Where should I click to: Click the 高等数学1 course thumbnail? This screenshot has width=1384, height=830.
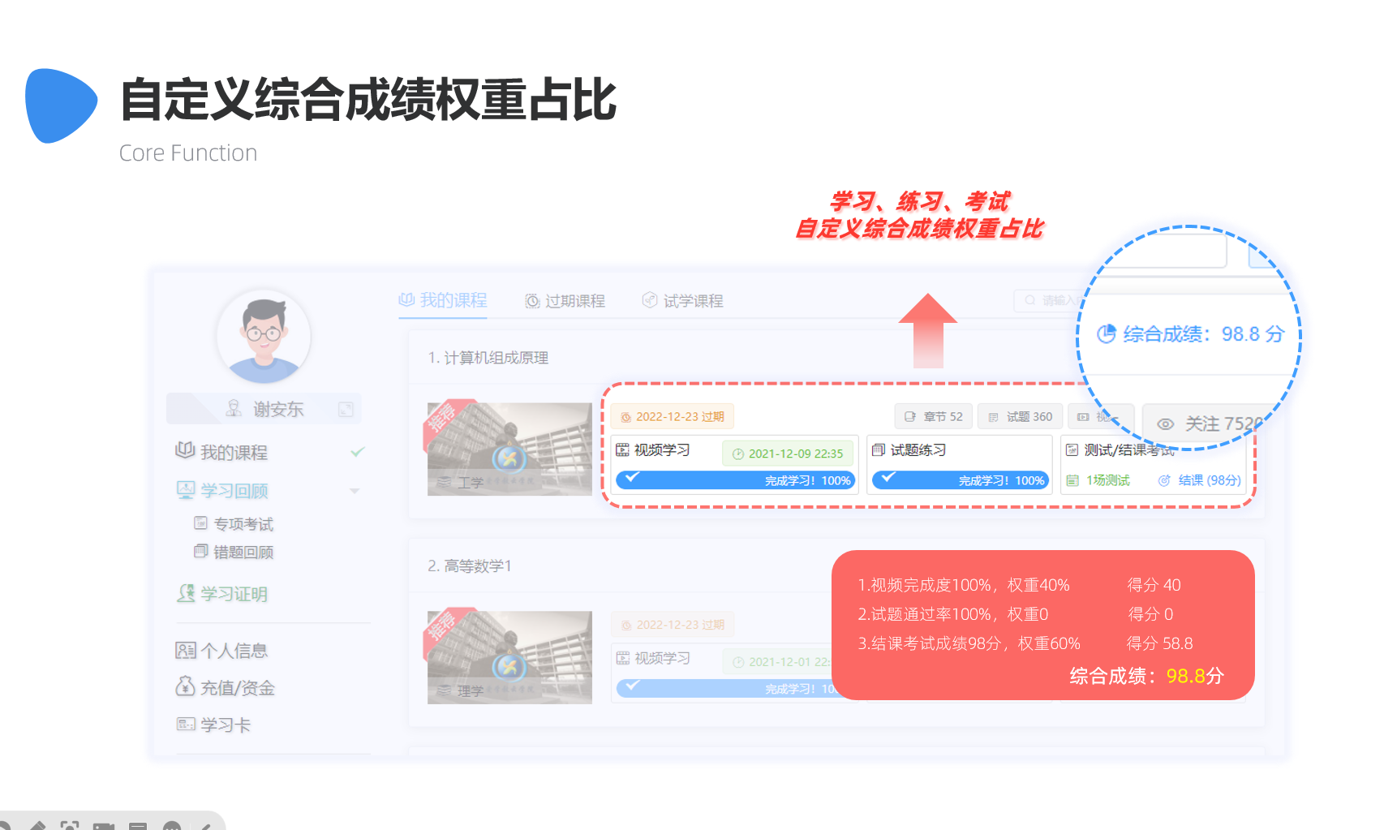point(509,656)
